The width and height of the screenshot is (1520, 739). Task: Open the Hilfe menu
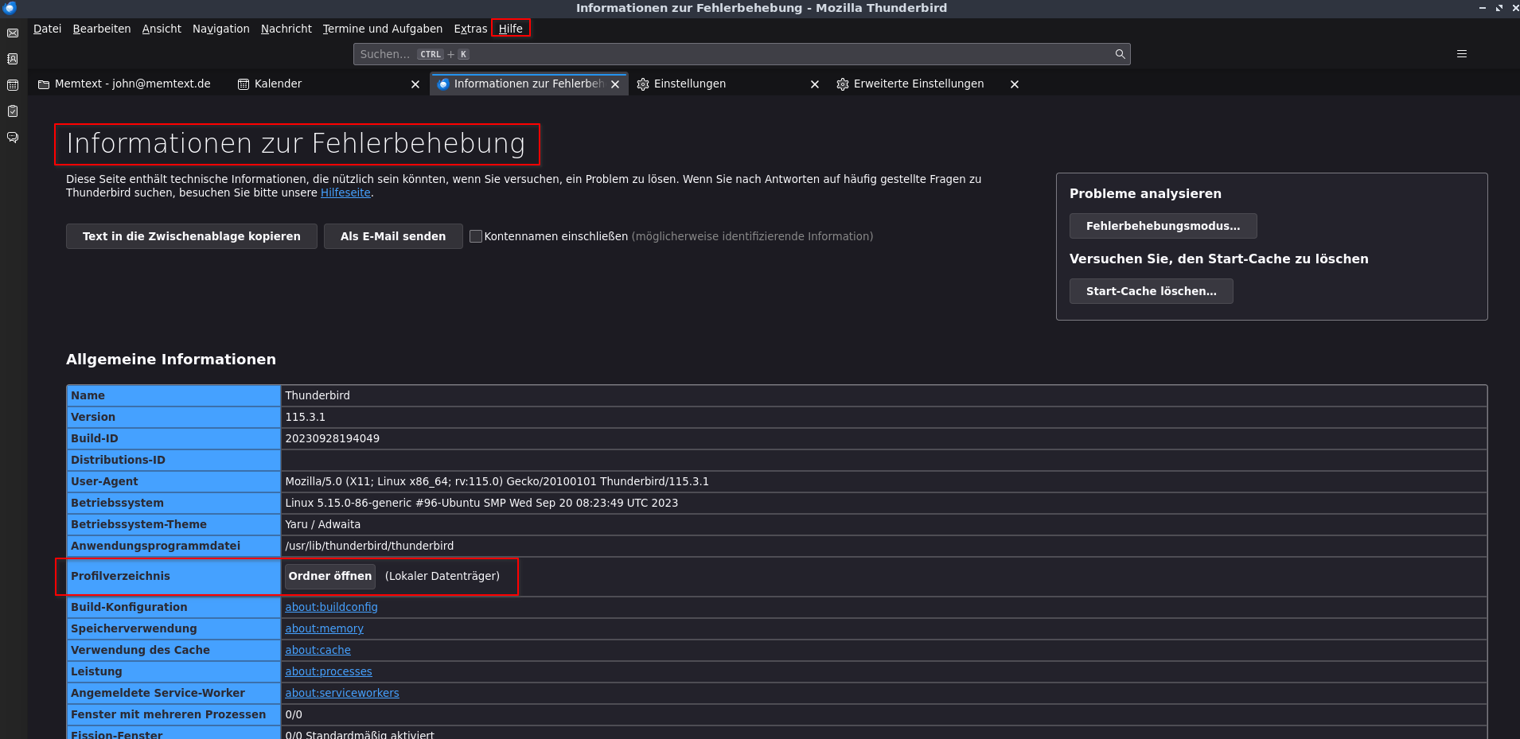pos(511,29)
